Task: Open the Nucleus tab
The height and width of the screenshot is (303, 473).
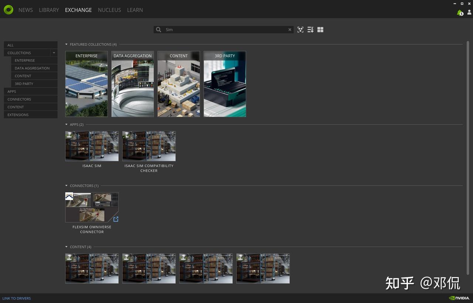Action: (x=109, y=10)
